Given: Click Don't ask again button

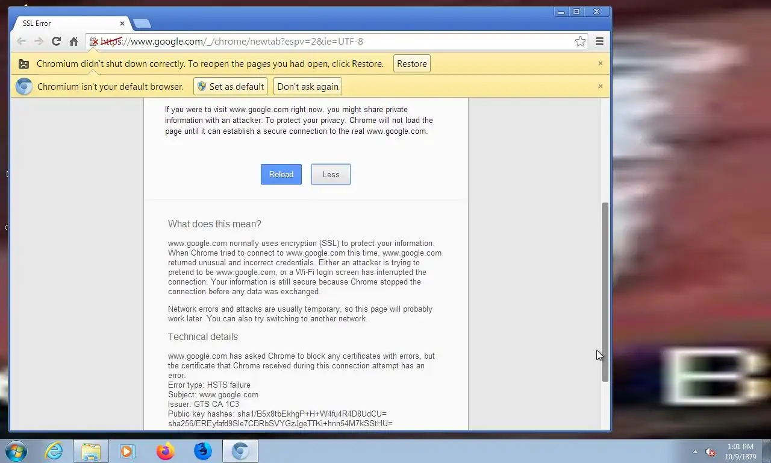Looking at the screenshot, I should pos(308,87).
